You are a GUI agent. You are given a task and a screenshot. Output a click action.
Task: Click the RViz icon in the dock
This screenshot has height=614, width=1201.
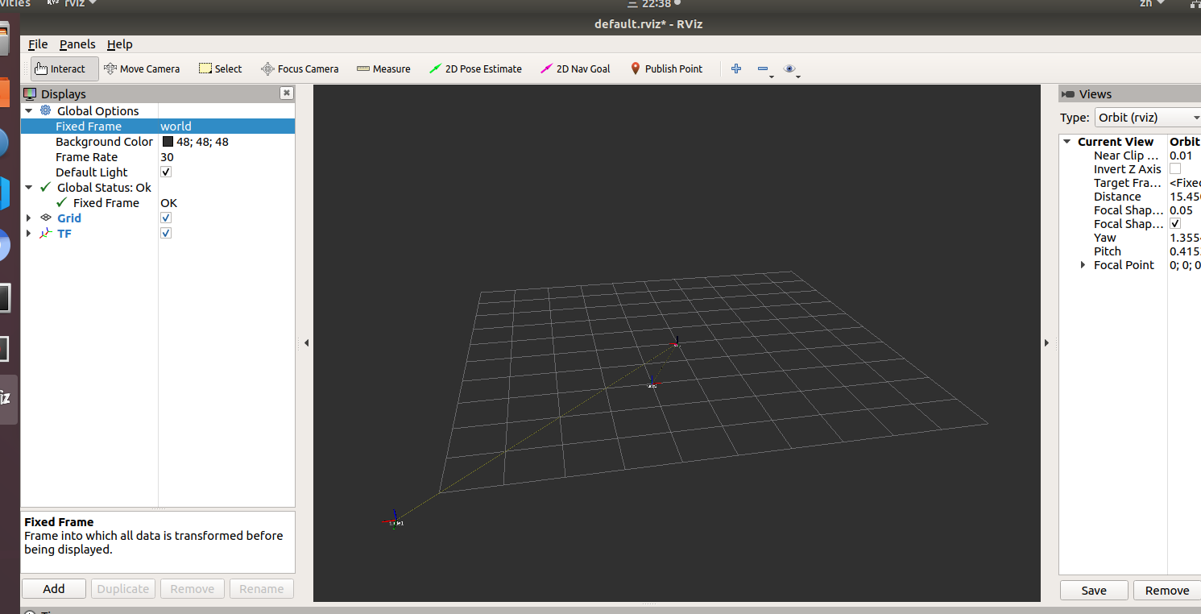click(7, 397)
